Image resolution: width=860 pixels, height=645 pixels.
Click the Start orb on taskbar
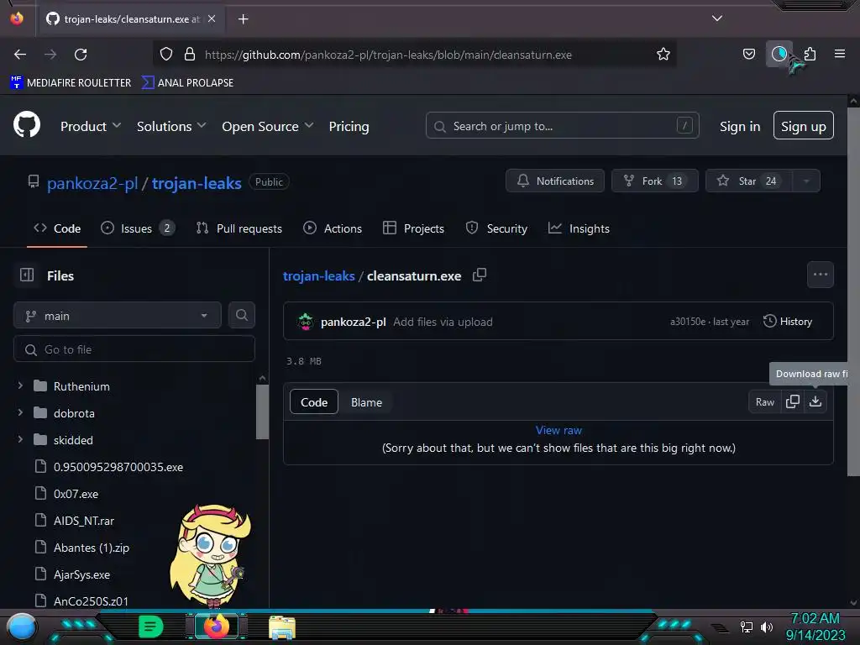tap(22, 627)
